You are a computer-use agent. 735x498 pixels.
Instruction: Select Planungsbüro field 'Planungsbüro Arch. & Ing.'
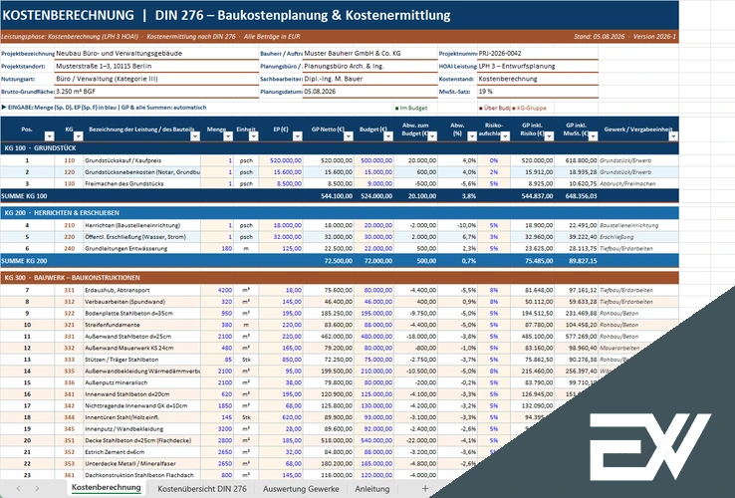369,66
